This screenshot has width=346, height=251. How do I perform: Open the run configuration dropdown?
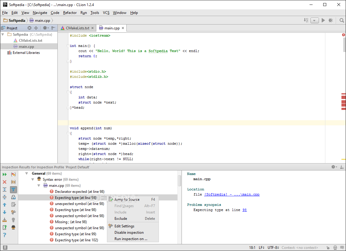pos(314,21)
